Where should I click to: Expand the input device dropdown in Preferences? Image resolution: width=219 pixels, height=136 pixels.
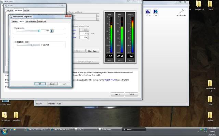98,15
